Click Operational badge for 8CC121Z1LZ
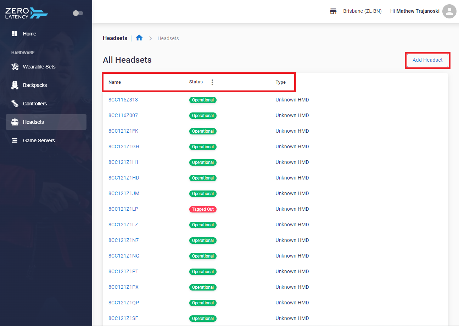 (203, 225)
